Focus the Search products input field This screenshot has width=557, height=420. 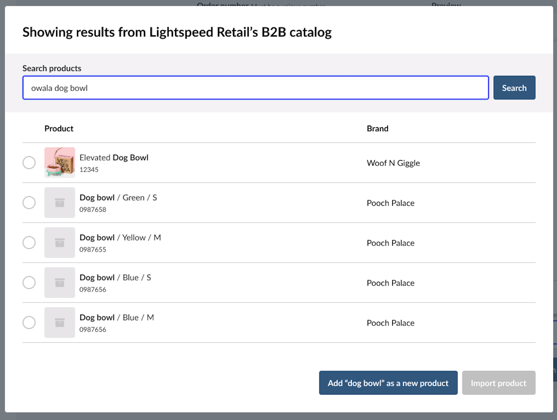[x=255, y=88]
